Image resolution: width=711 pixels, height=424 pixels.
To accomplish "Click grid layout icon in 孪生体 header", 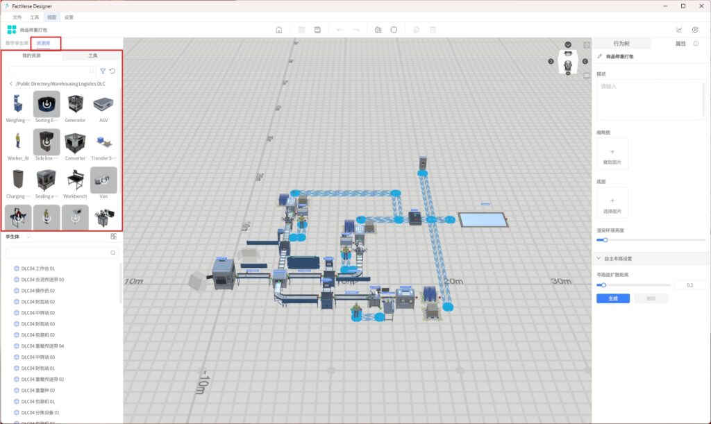I will (114, 237).
